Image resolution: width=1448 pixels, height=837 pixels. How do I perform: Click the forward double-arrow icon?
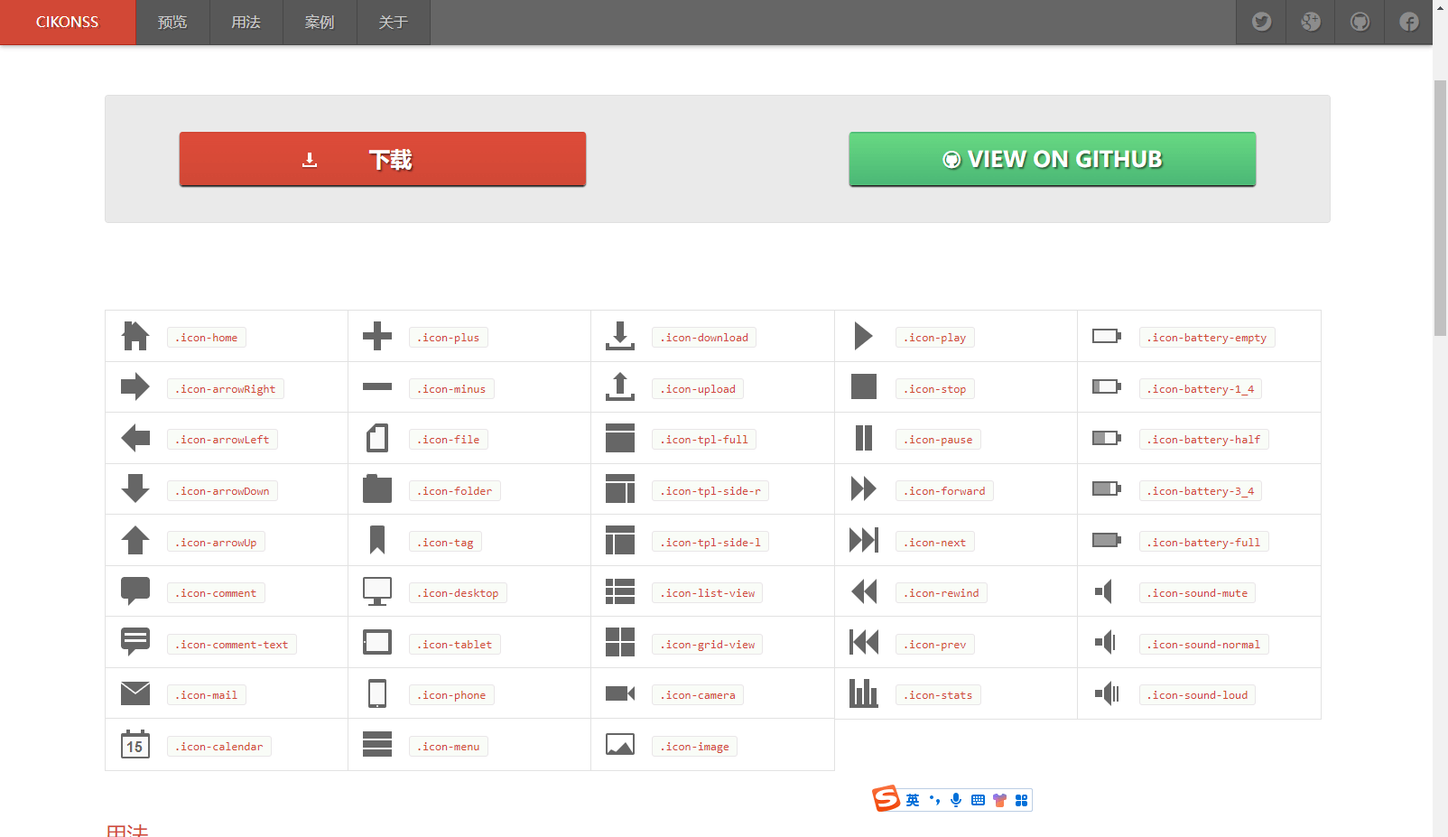pos(864,489)
